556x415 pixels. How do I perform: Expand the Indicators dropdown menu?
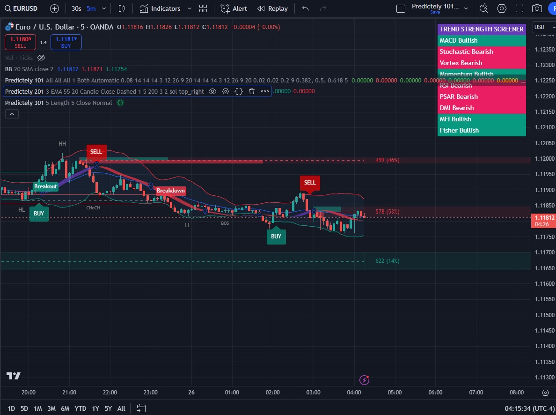tap(189, 8)
